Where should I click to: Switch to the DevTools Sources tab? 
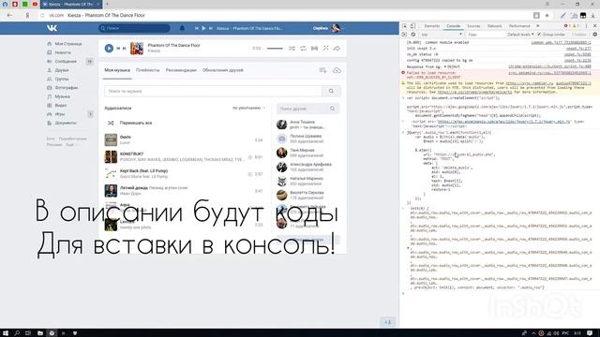click(x=473, y=26)
